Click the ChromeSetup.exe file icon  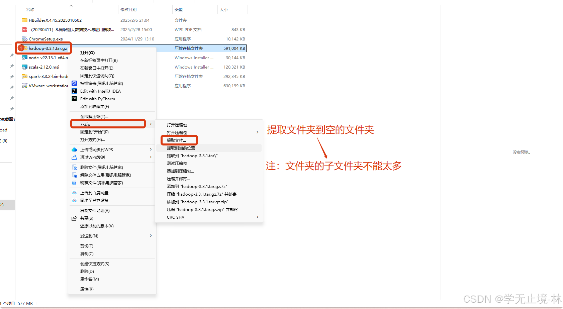pos(24,39)
